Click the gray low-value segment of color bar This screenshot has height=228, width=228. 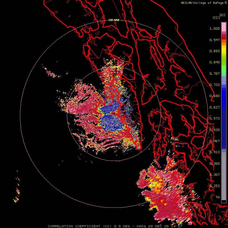(x=224, y=176)
